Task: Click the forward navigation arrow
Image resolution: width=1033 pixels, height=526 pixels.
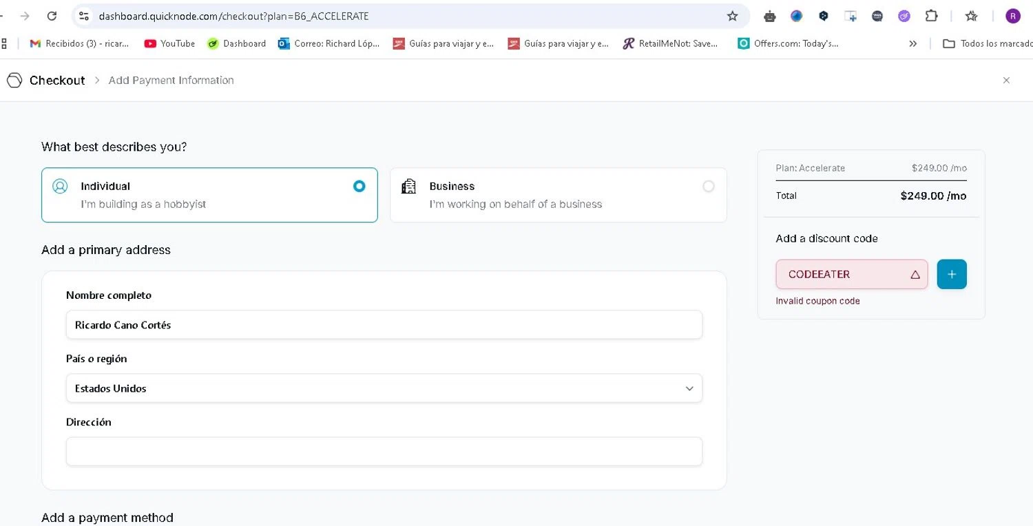Action: tap(25, 16)
